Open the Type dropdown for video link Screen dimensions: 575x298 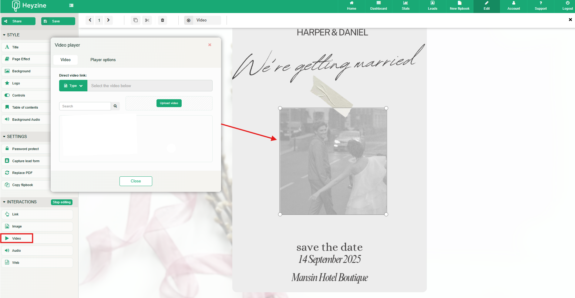(73, 86)
